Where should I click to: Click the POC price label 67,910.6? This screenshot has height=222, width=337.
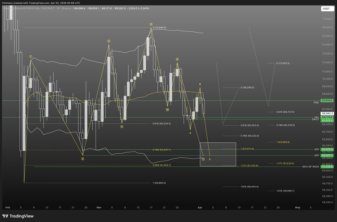[x=327, y=100]
